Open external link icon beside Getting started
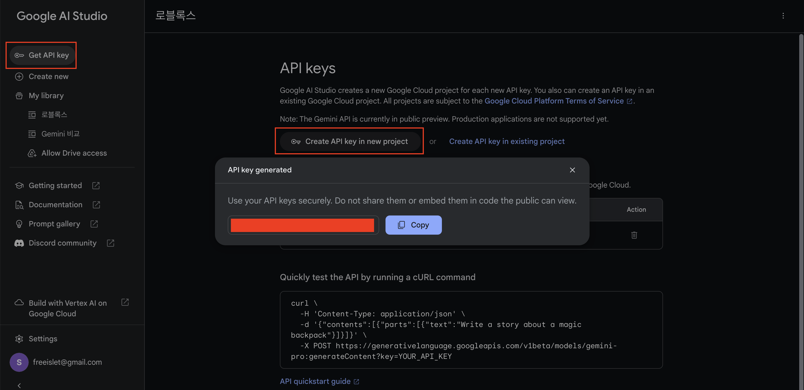The width and height of the screenshot is (804, 390). [x=96, y=186]
